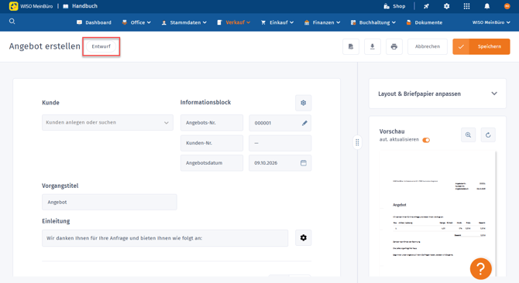Refresh the Vorschau preview
Viewport: 519px width, 283px height.
(488, 135)
